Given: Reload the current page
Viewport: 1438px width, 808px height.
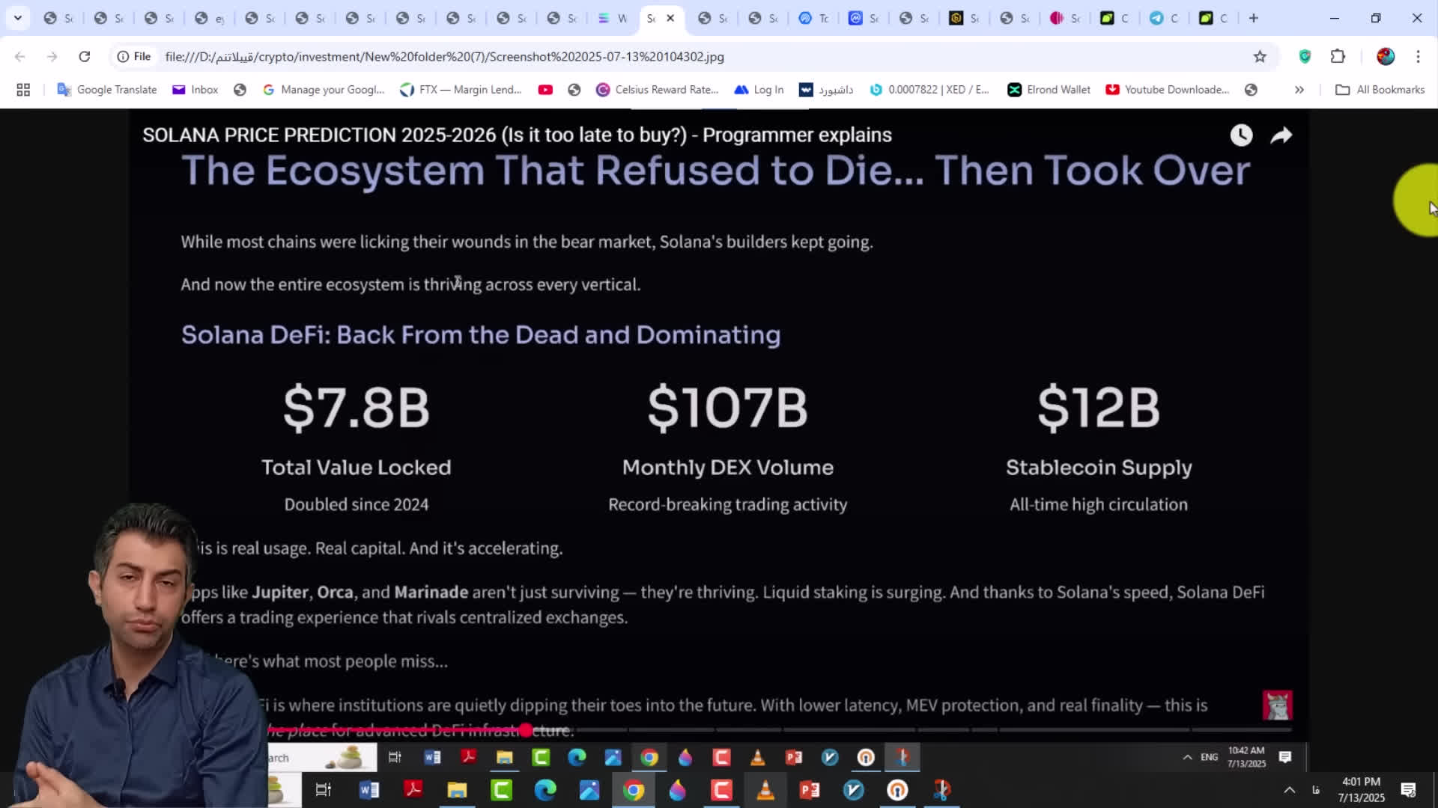Looking at the screenshot, I should point(85,56).
